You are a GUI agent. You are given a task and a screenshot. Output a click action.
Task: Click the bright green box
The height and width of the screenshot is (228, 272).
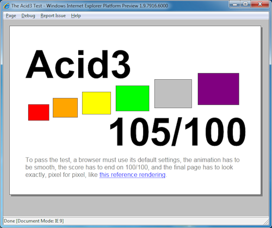[133, 98]
